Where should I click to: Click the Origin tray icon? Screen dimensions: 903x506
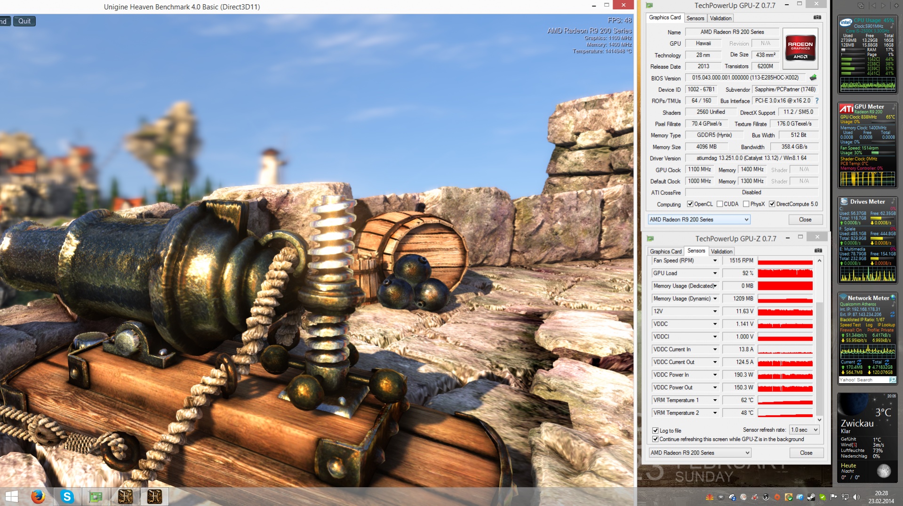tap(777, 497)
